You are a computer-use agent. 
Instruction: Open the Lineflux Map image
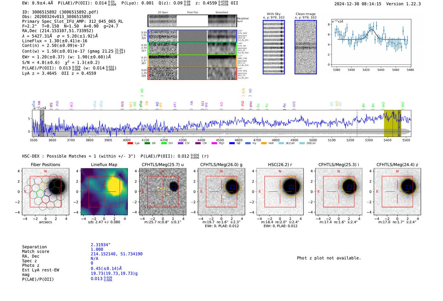point(104,192)
